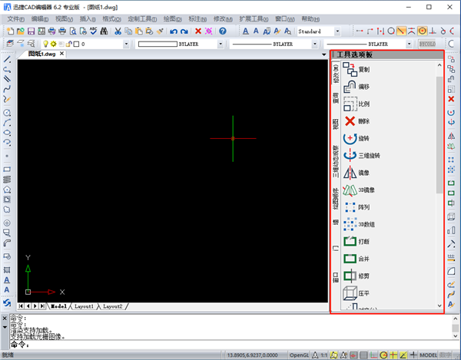Click the red X delete toolbar icon

click(198, 31)
